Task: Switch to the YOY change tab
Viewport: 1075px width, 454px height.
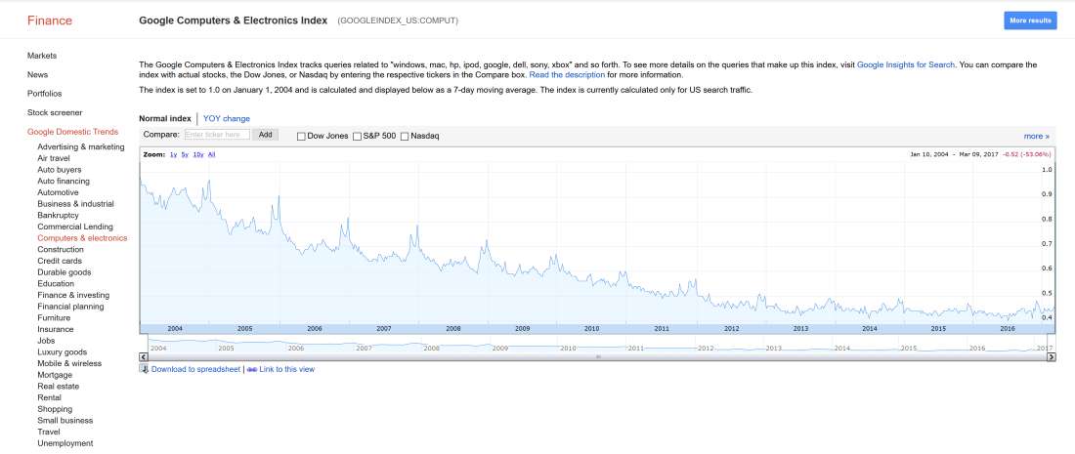Action: tap(227, 118)
